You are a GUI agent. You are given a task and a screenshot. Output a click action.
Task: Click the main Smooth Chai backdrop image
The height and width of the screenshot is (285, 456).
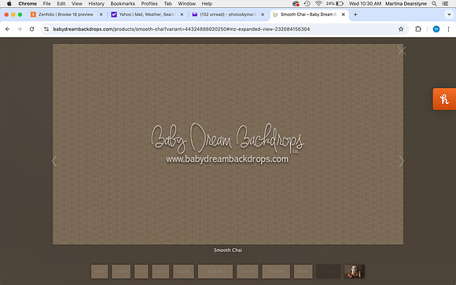pyautogui.click(x=228, y=144)
